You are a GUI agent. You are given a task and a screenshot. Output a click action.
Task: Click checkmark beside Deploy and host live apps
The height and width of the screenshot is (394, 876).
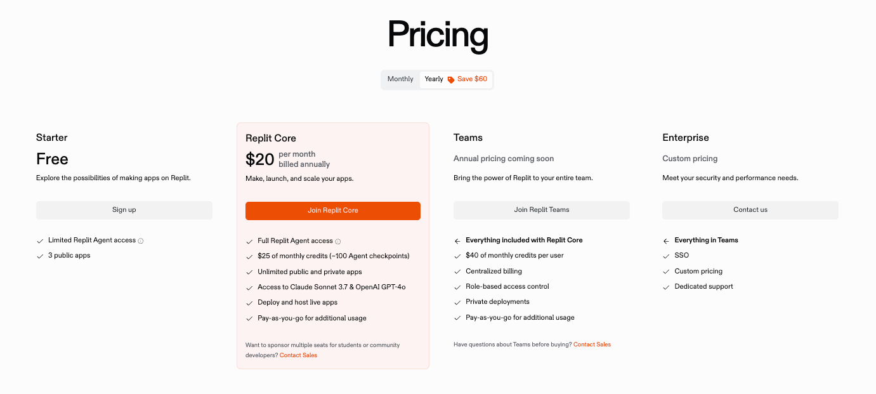[x=249, y=303]
